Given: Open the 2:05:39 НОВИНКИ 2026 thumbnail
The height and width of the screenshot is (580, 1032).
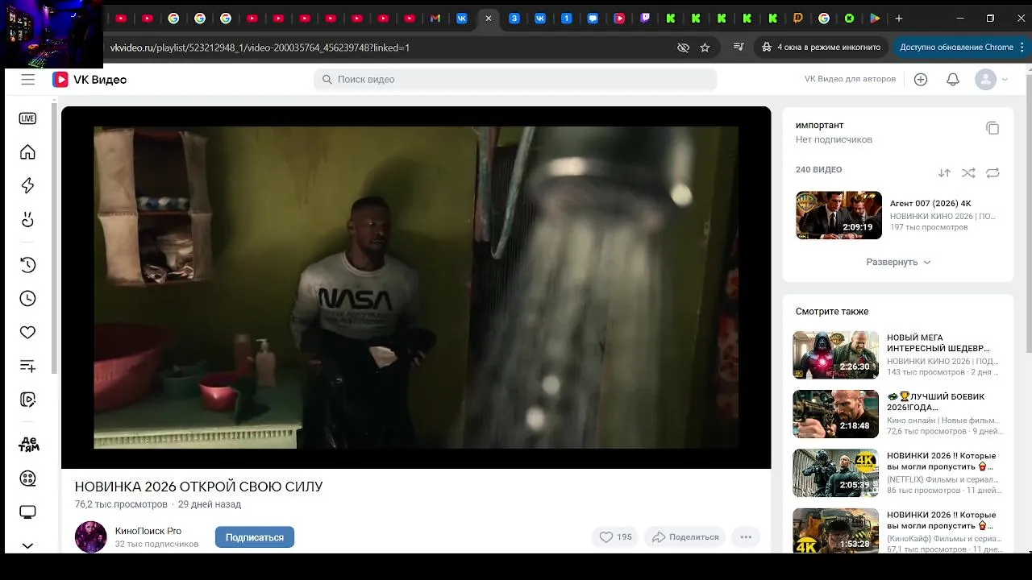Looking at the screenshot, I should pyautogui.click(x=835, y=473).
